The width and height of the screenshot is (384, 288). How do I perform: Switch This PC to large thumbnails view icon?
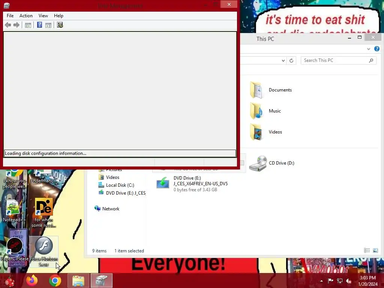pos(375,250)
